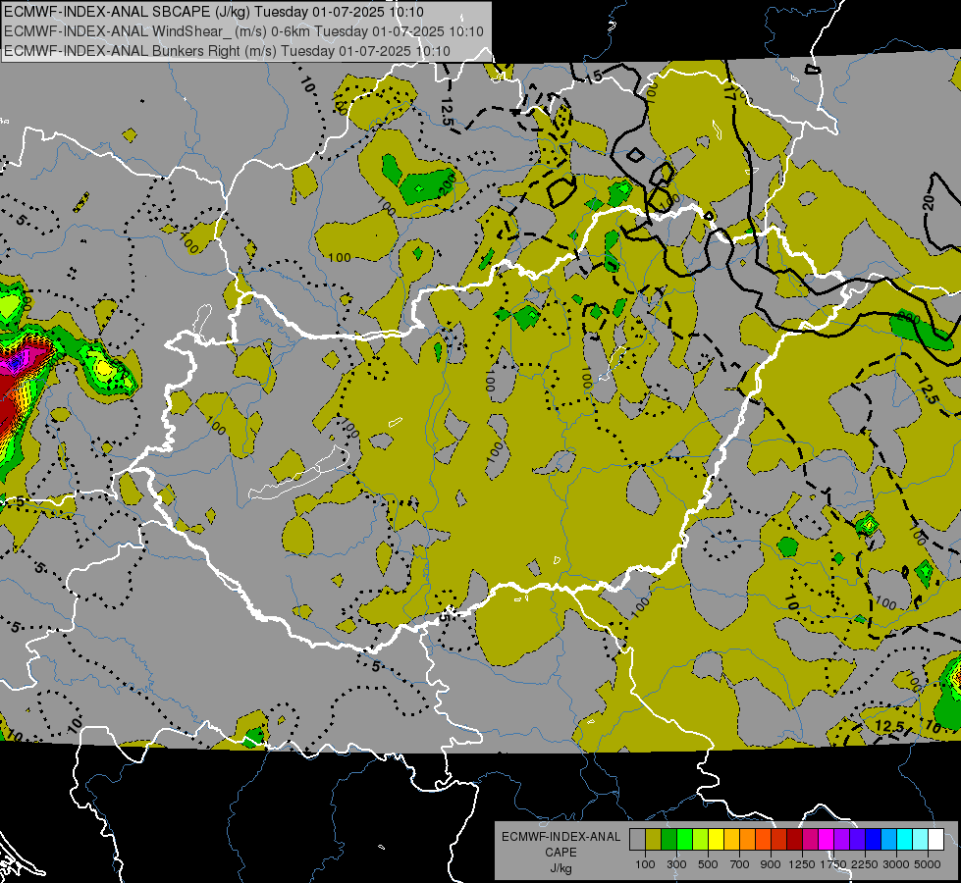Select the pure yellow 500 legend swatch
This screenshot has width=961, height=883.
point(716,840)
